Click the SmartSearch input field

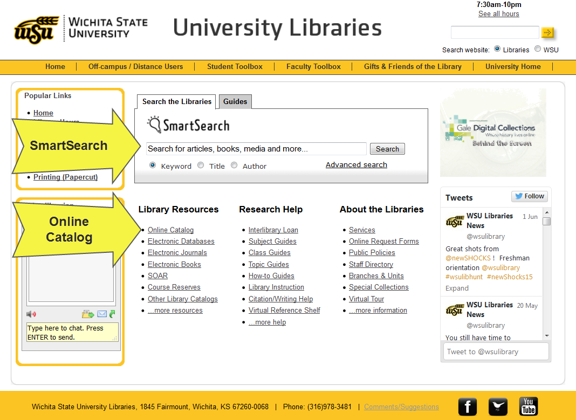256,149
